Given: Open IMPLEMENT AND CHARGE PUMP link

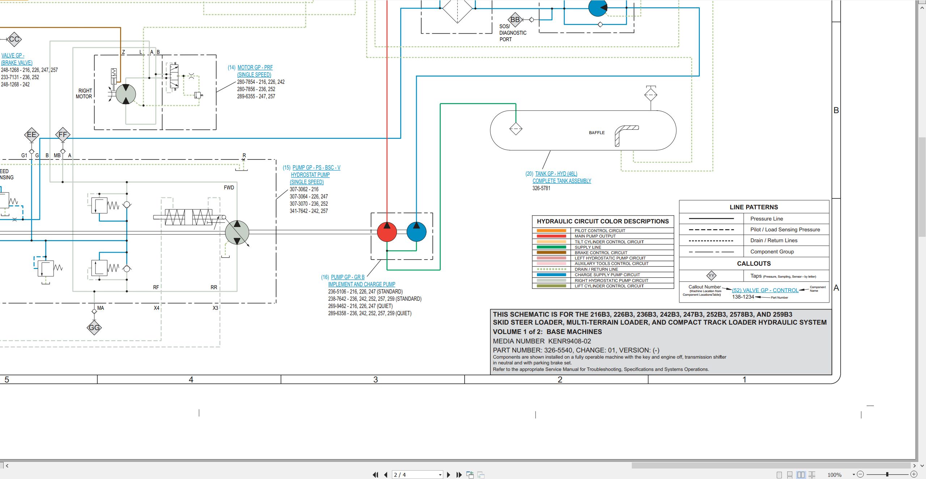Looking at the screenshot, I should pos(361,285).
